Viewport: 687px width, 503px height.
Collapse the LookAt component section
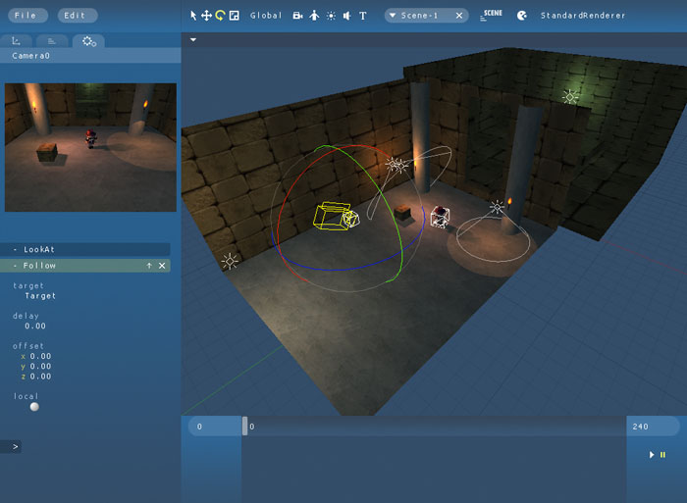tap(16, 250)
